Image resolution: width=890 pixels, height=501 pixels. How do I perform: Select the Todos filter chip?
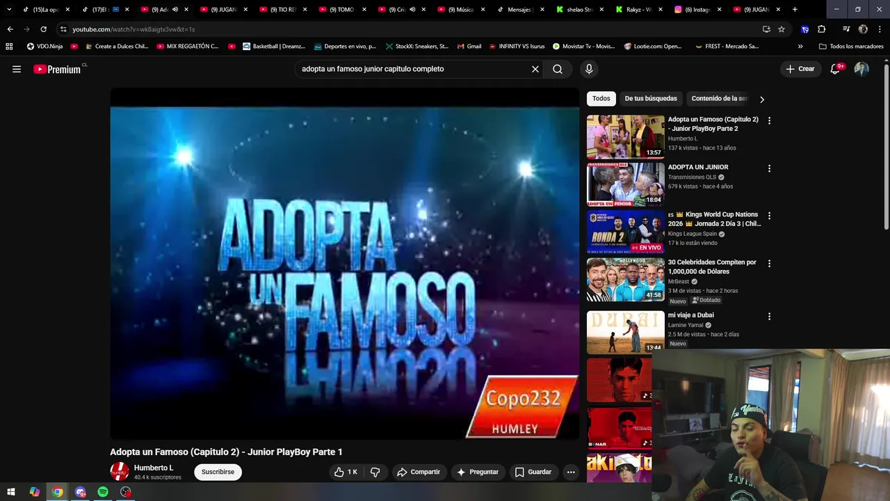tap(601, 99)
